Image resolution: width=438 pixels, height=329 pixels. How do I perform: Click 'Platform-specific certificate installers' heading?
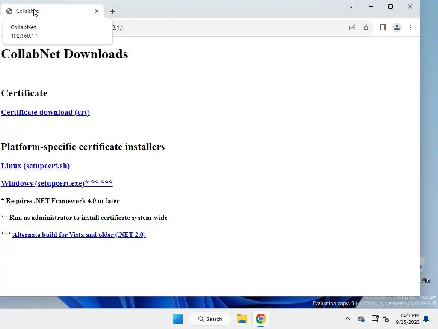click(83, 147)
